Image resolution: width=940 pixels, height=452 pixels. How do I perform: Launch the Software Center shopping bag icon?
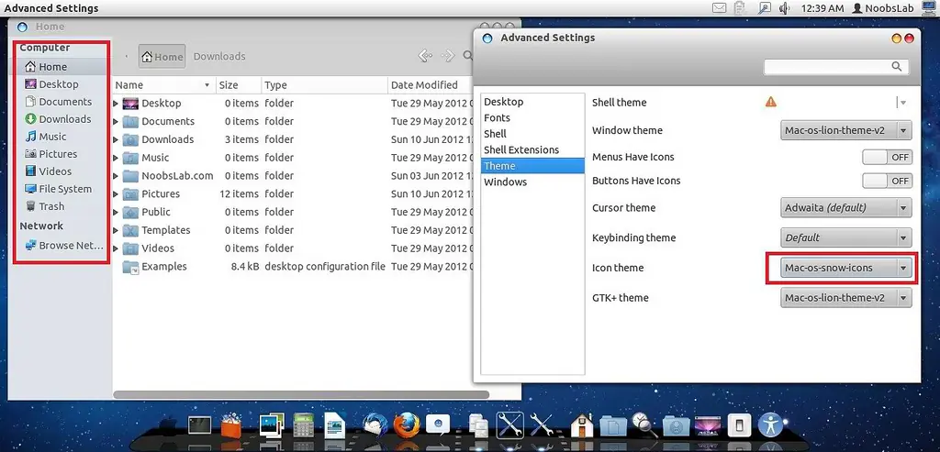230,425
